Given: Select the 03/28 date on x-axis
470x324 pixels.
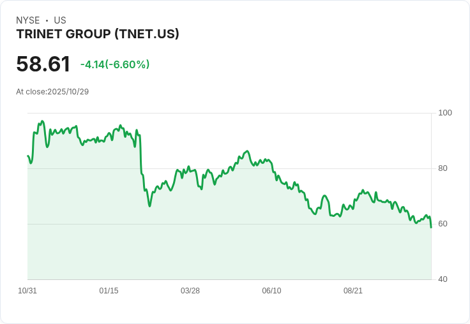Looking at the screenshot, I should [190, 291].
